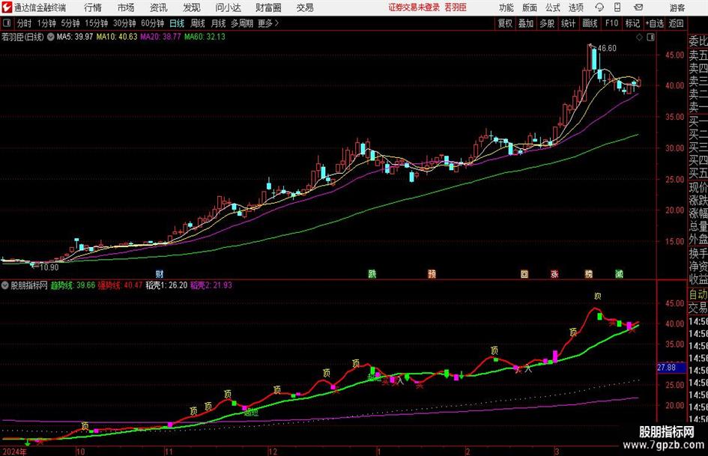Switch to 分时 chart tab
The height and width of the screenshot is (456, 708).
click(x=25, y=23)
